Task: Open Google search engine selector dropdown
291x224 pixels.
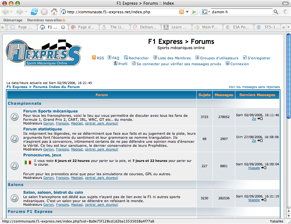Action: [209, 12]
